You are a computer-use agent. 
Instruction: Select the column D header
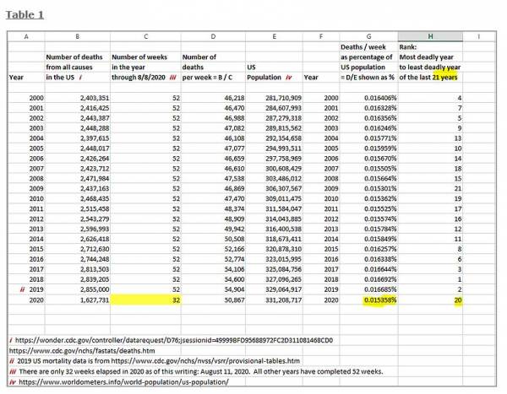coord(212,36)
